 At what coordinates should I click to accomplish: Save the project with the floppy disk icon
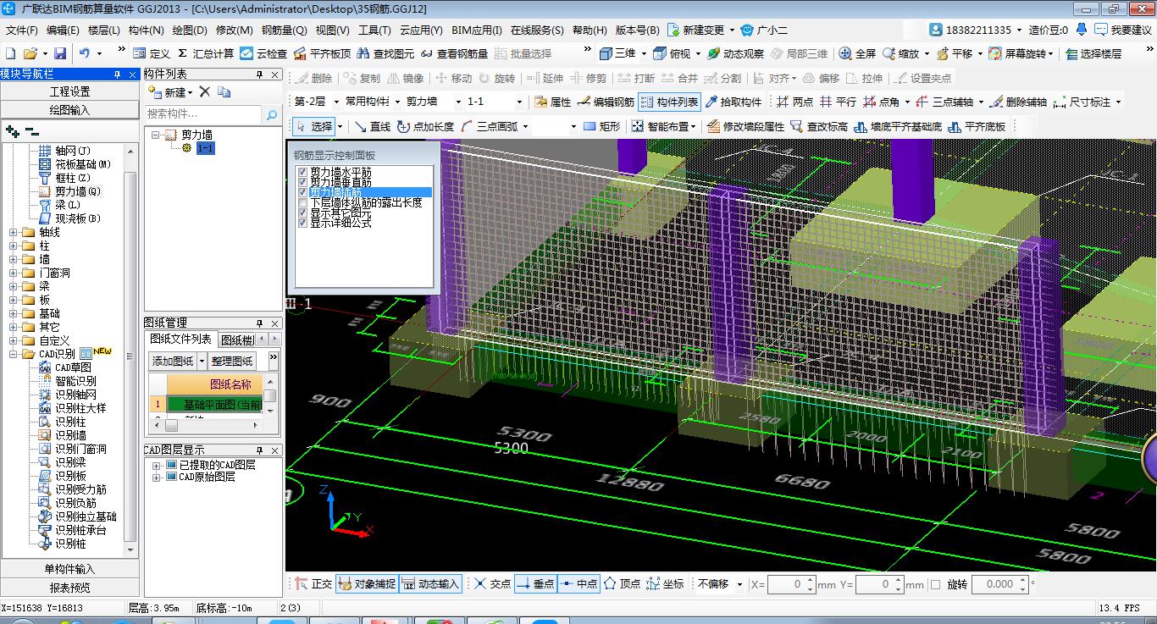[x=60, y=53]
